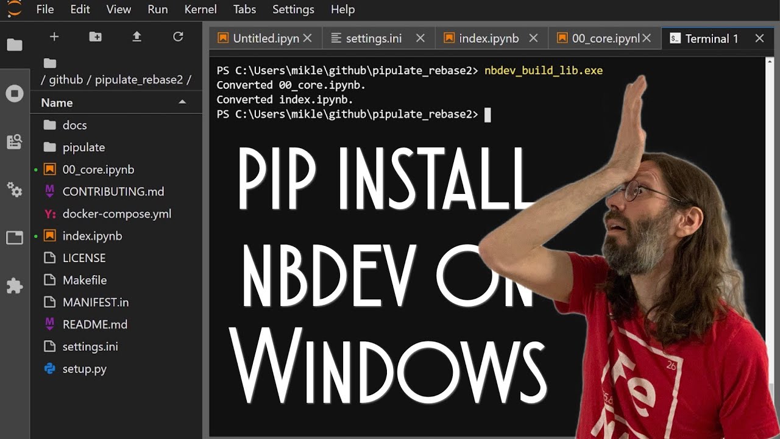
Task: Select the Makefile entry
Action: click(x=116, y=280)
